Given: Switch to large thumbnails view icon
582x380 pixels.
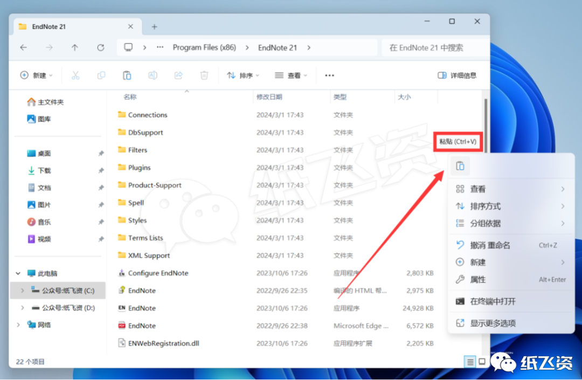Looking at the screenshot, I should pos(482,362).
